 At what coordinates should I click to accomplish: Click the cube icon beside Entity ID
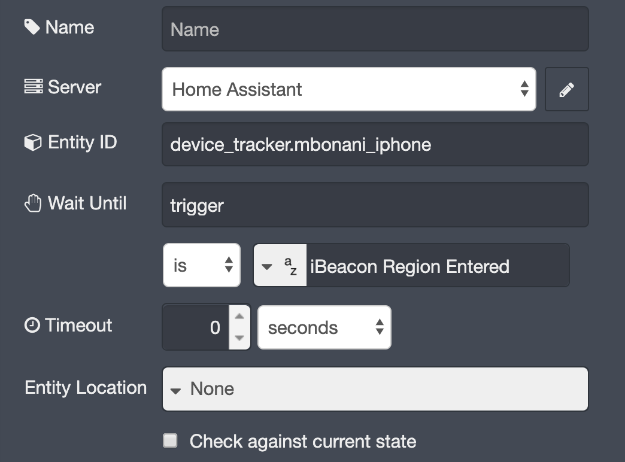click(34, 142)
